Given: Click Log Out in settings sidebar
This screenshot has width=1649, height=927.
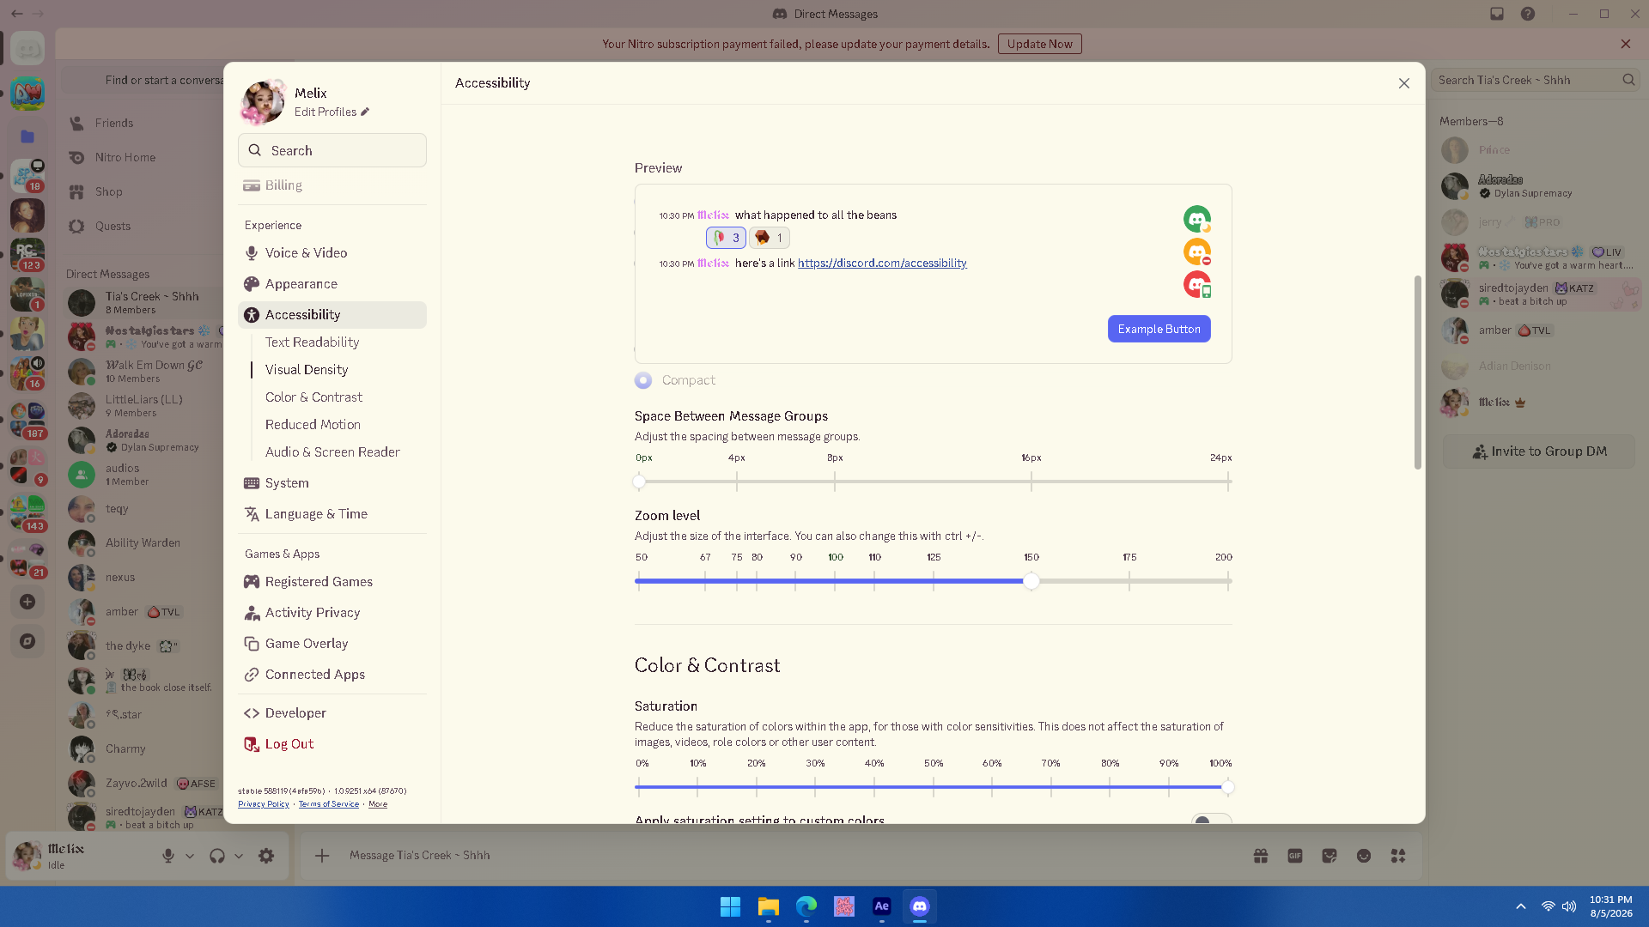Looking at the screenshot, I should 332,744.
